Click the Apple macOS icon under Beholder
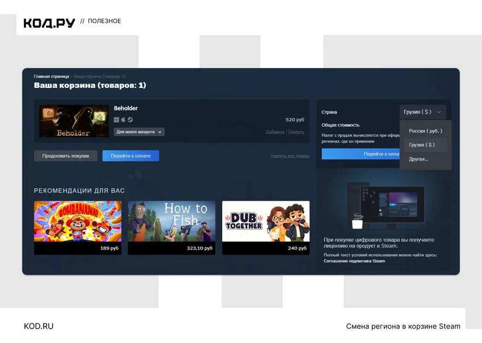Screen dimensions: 482x343 tap(123, 119)
